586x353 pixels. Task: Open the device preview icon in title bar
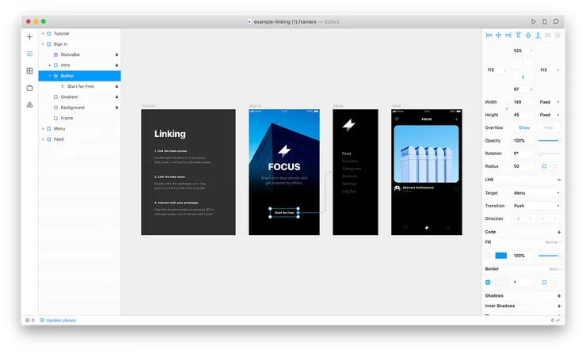545,21
